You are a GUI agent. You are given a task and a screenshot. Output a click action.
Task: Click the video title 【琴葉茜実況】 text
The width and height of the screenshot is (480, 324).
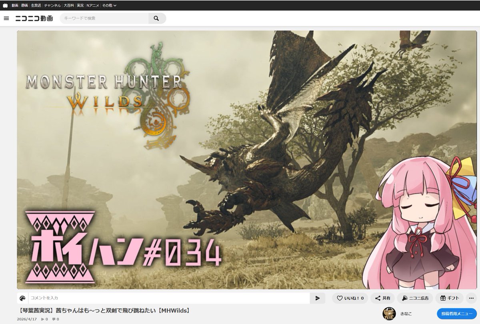pos(104,310)
